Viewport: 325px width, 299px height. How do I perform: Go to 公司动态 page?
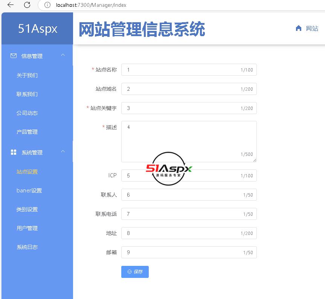(27, 113)
